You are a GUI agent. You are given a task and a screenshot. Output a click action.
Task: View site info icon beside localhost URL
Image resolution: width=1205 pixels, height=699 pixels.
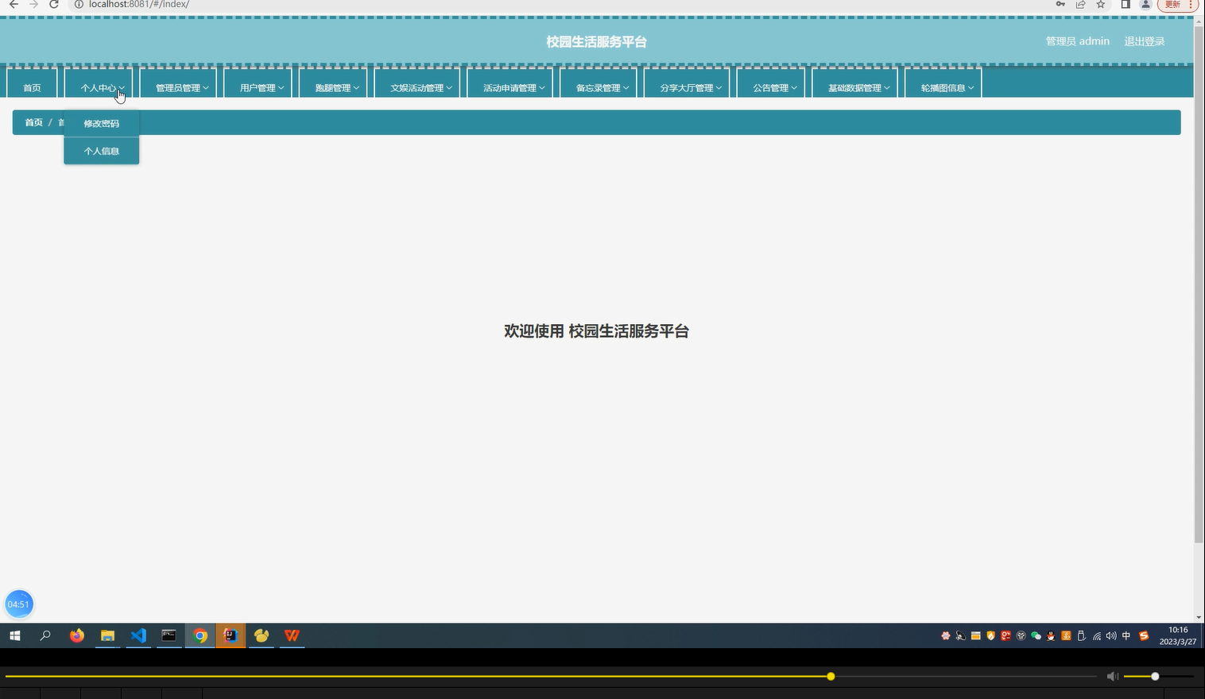(x=79, y=5)
